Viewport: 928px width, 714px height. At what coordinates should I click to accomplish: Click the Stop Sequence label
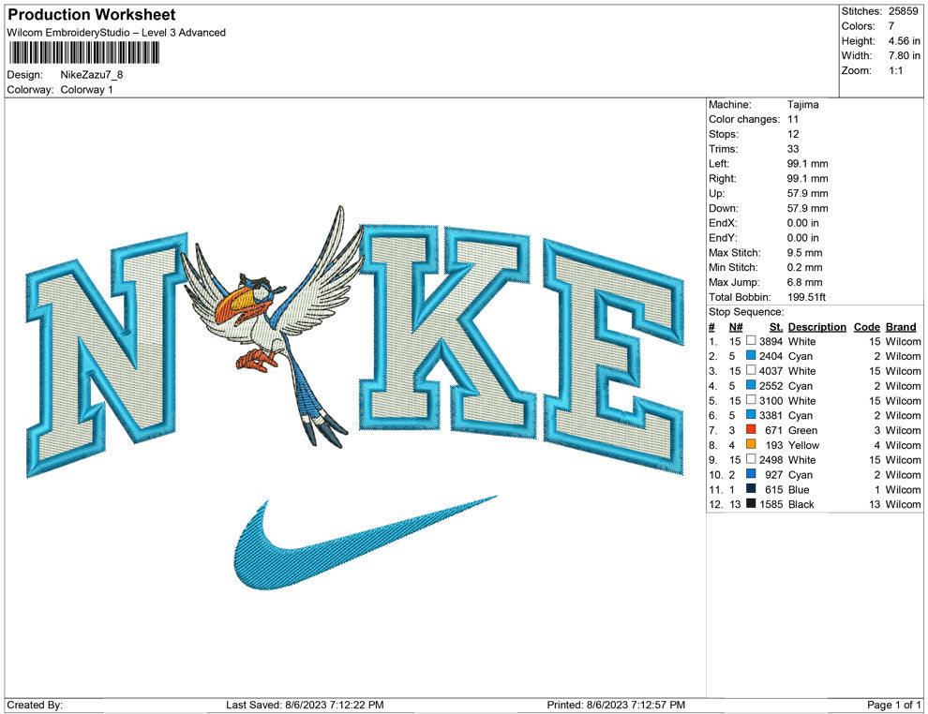(x=746, y=312)
